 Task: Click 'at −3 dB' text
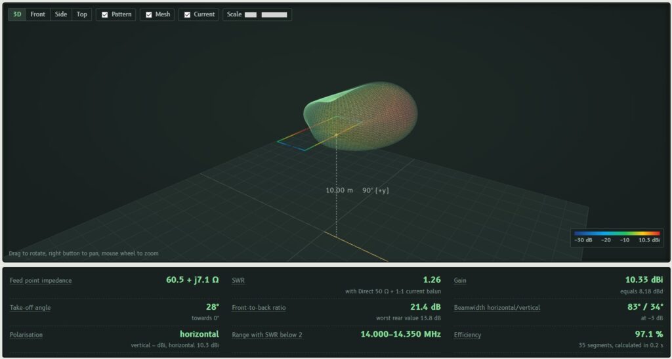tap(652, 318)
